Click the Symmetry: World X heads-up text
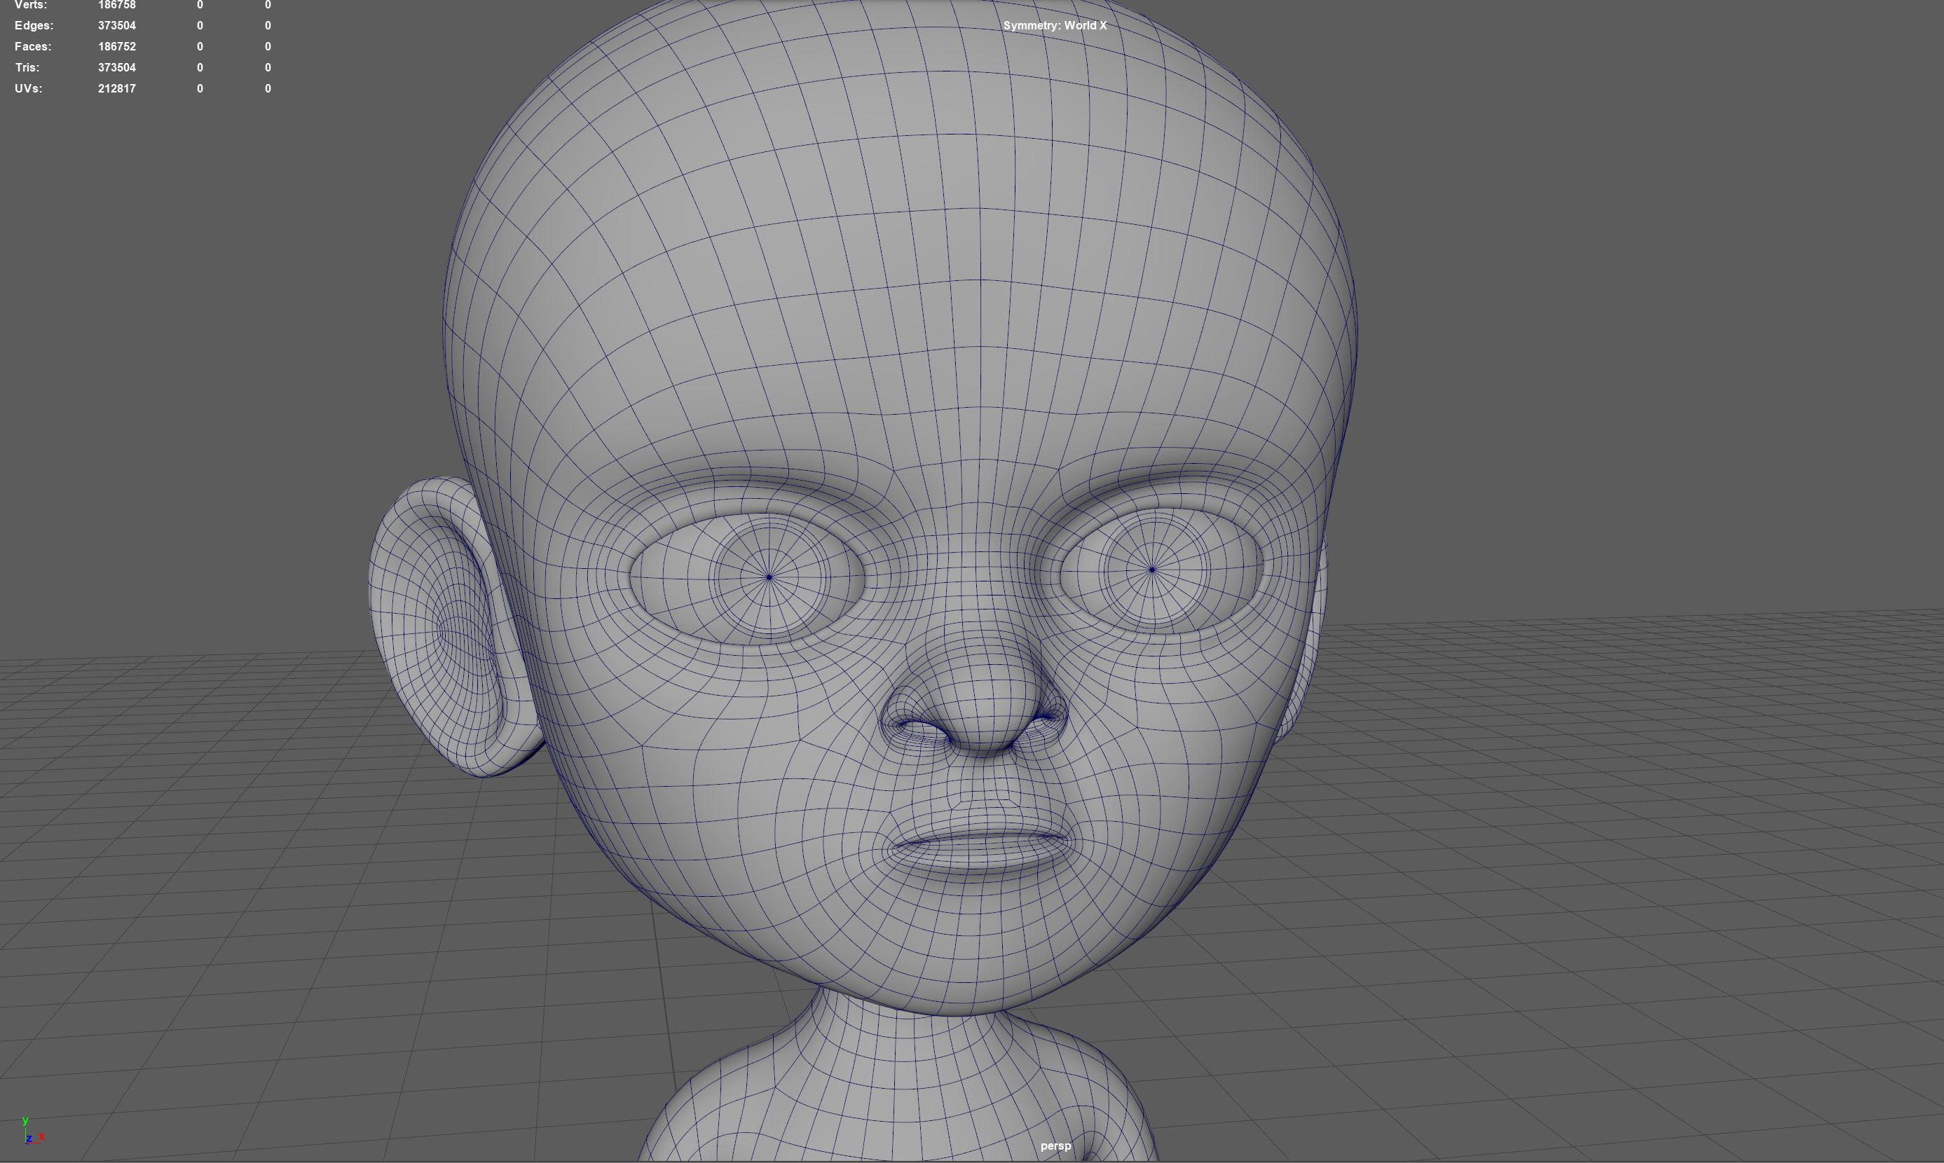Screen dimensions: 1944x1163 [1054, 26]
